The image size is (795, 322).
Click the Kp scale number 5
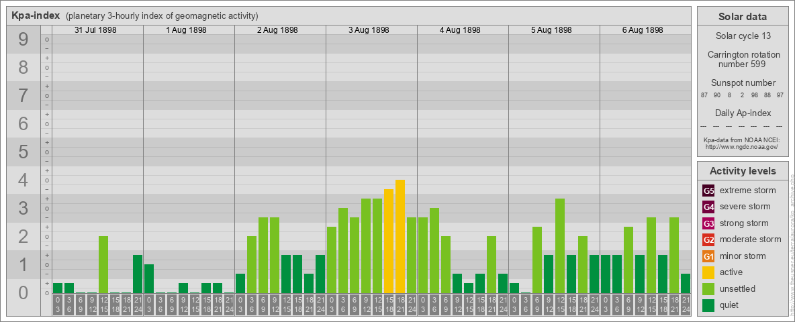point(24,152)
